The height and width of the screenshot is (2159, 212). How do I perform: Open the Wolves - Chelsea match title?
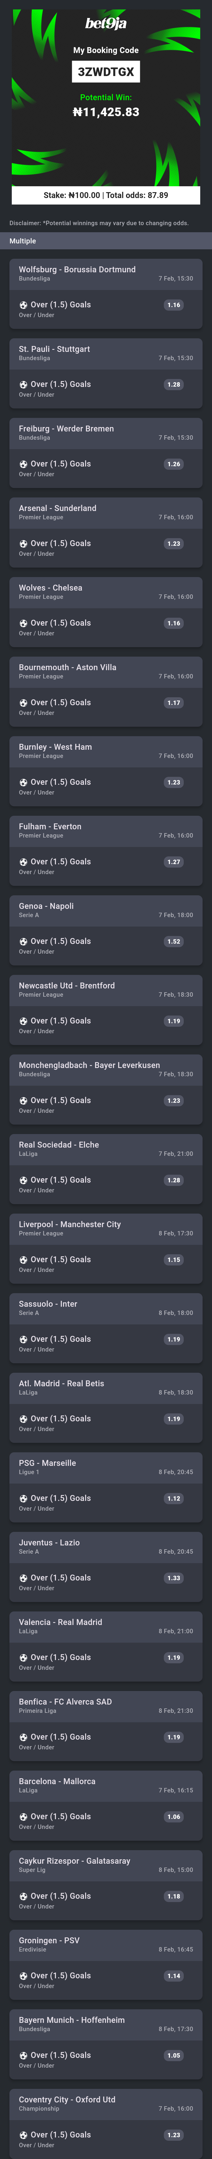50,588
